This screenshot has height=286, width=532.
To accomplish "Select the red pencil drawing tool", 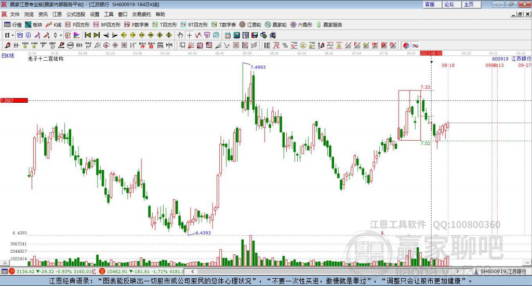I will 7,45.
